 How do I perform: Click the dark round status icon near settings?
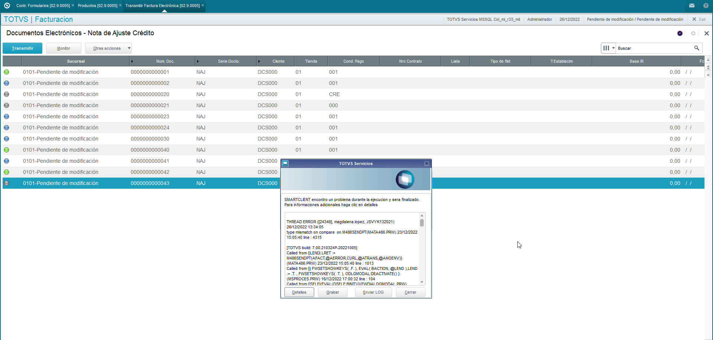point(680,33)
